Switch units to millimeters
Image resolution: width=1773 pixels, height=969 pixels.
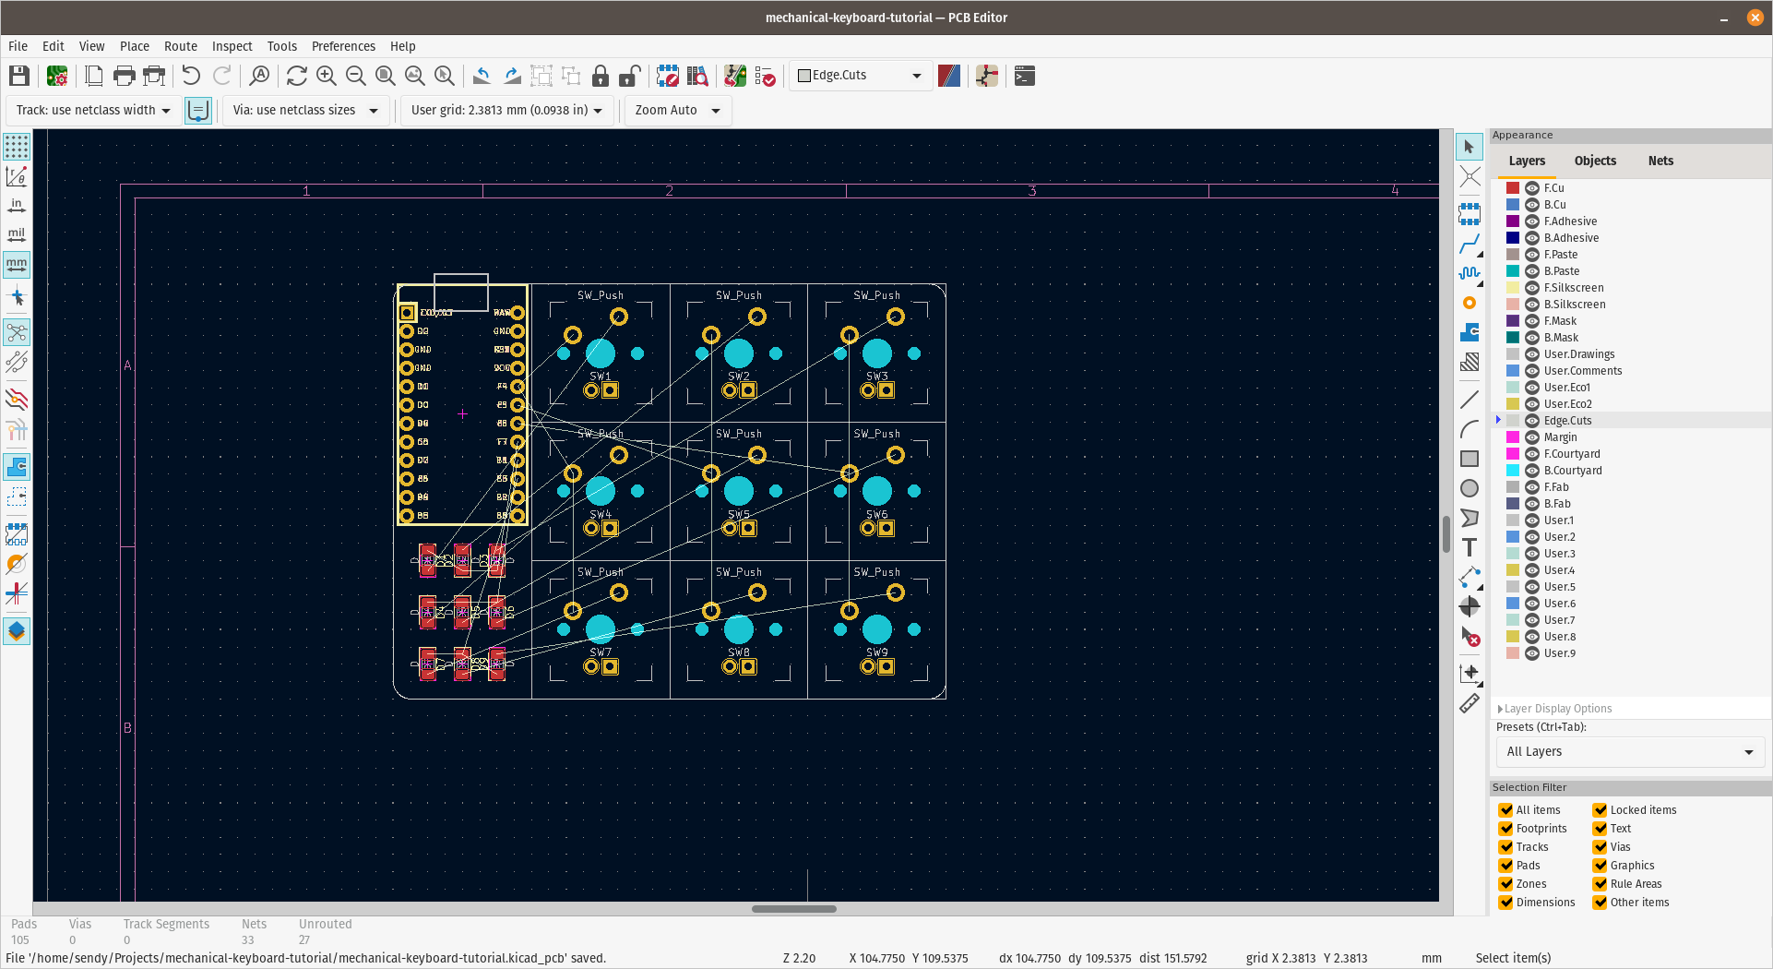tap(17, 265)
